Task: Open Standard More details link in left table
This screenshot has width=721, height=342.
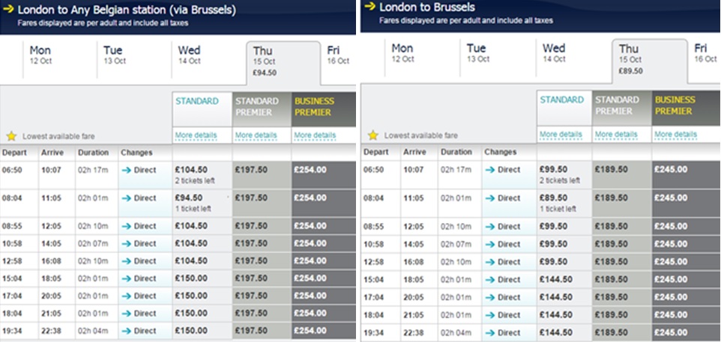Action: click(196, 135)
